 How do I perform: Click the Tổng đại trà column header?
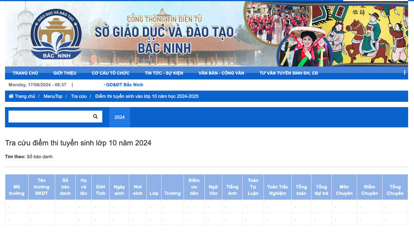click(322, 187)
